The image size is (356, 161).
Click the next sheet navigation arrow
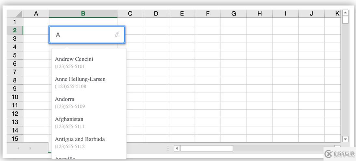pos(30,148)
